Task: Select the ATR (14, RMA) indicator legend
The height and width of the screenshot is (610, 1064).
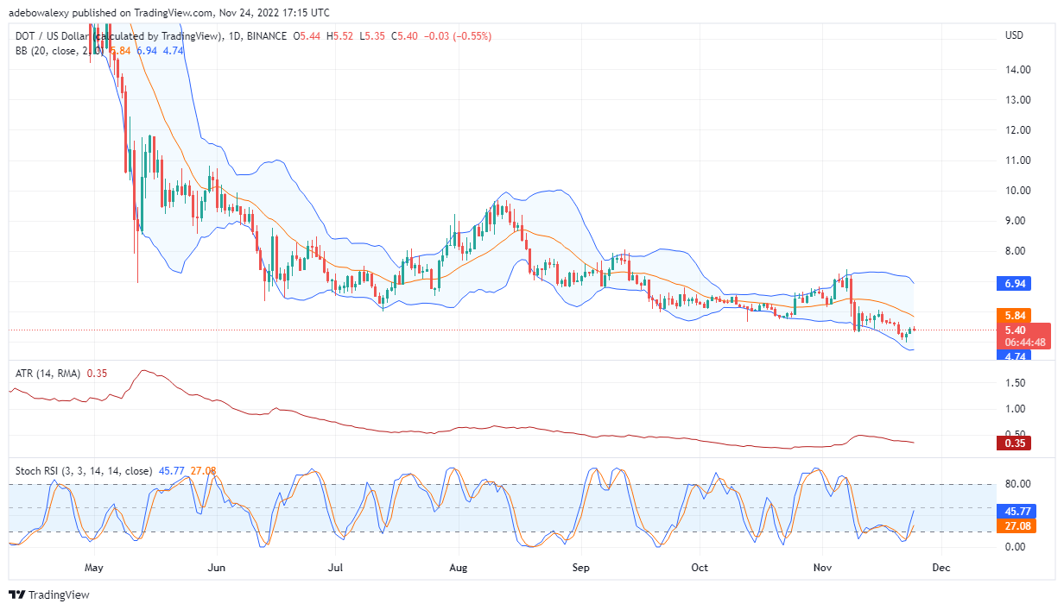Action: 48,374
